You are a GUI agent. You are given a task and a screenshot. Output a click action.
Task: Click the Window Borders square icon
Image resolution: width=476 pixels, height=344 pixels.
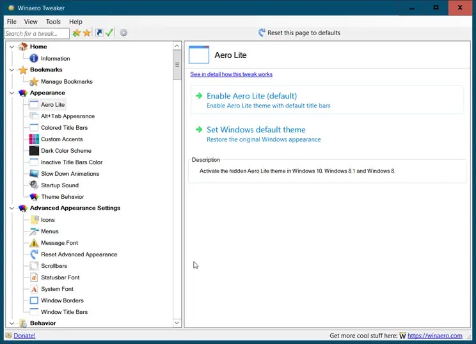point(34,301)
